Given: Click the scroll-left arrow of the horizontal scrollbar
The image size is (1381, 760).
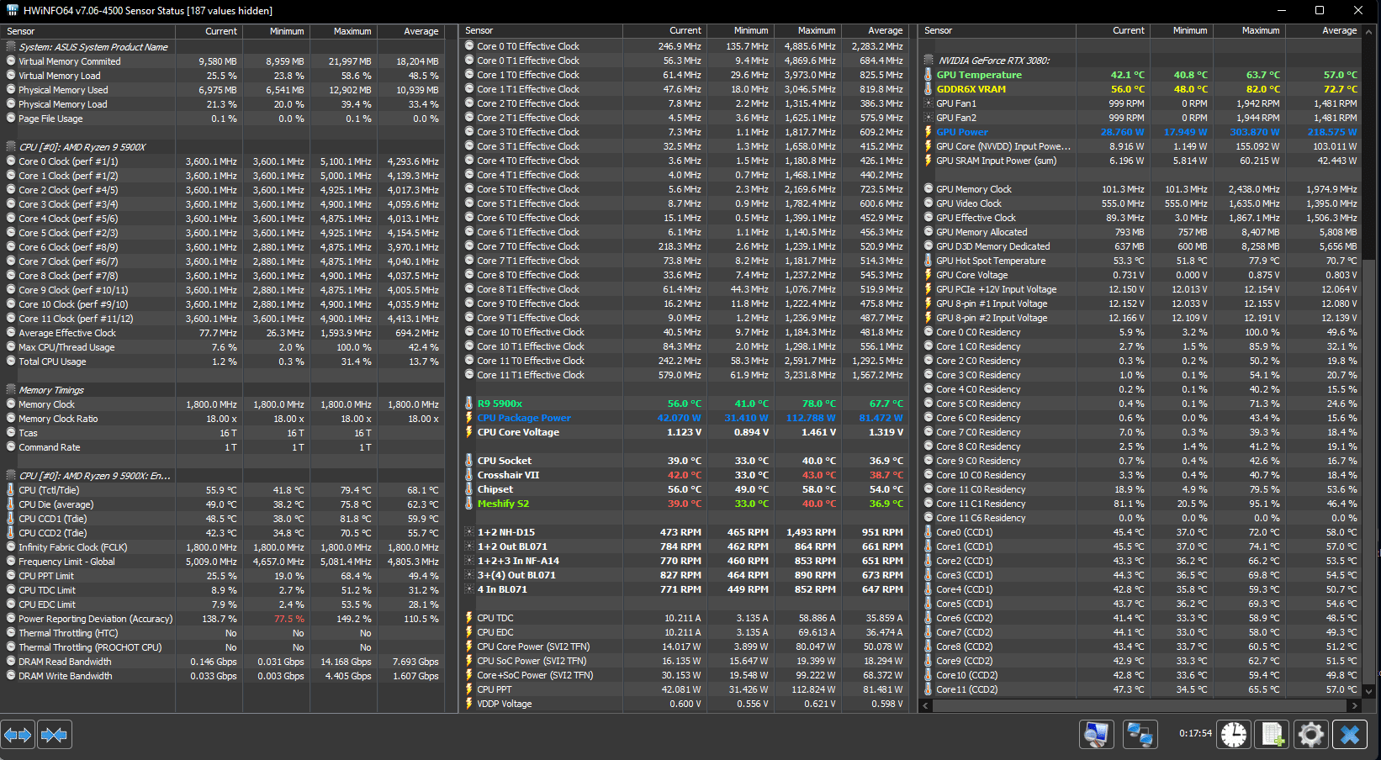Looking at the screenshot, I should point(926,705).
